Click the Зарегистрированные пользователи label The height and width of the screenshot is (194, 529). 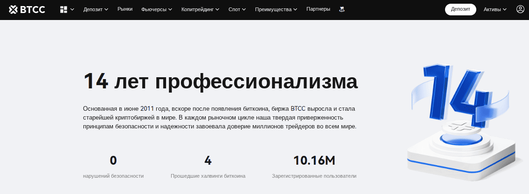pyautogui.click(x=314, y=176)
